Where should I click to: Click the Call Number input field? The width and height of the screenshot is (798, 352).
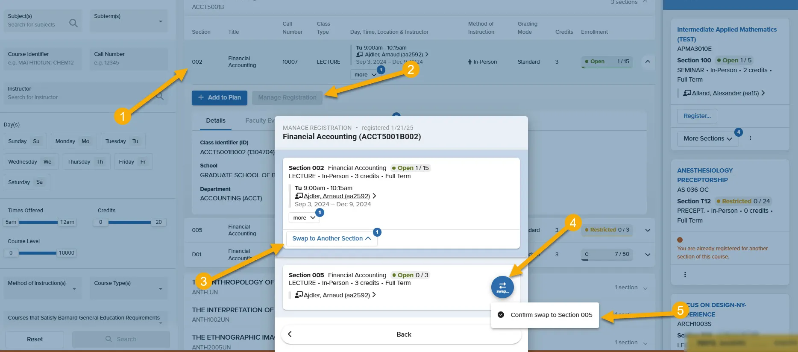(129, 59)
